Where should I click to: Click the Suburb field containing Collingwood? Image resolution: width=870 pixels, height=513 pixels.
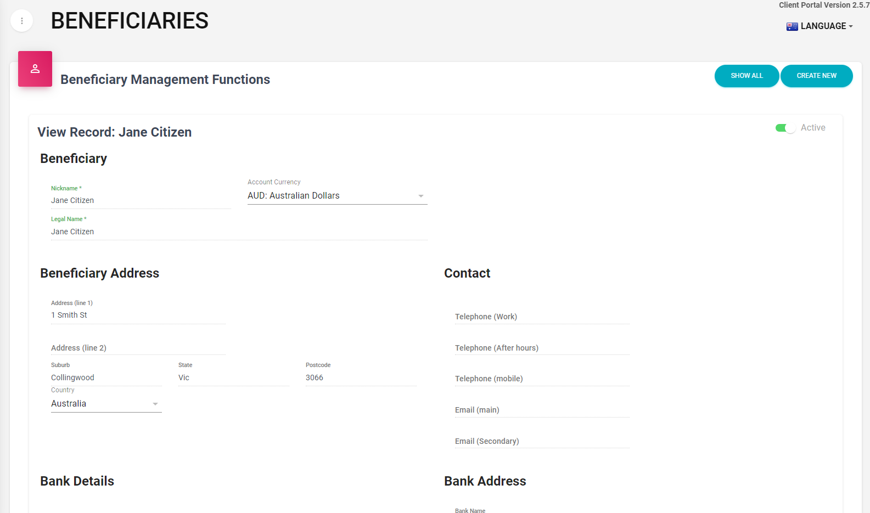pyautogui.click(x=106, y=378)
